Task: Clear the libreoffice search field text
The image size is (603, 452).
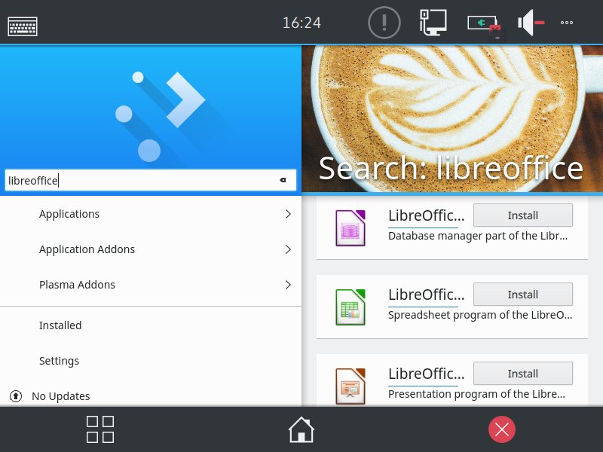Action: click(x=283, y=180)
